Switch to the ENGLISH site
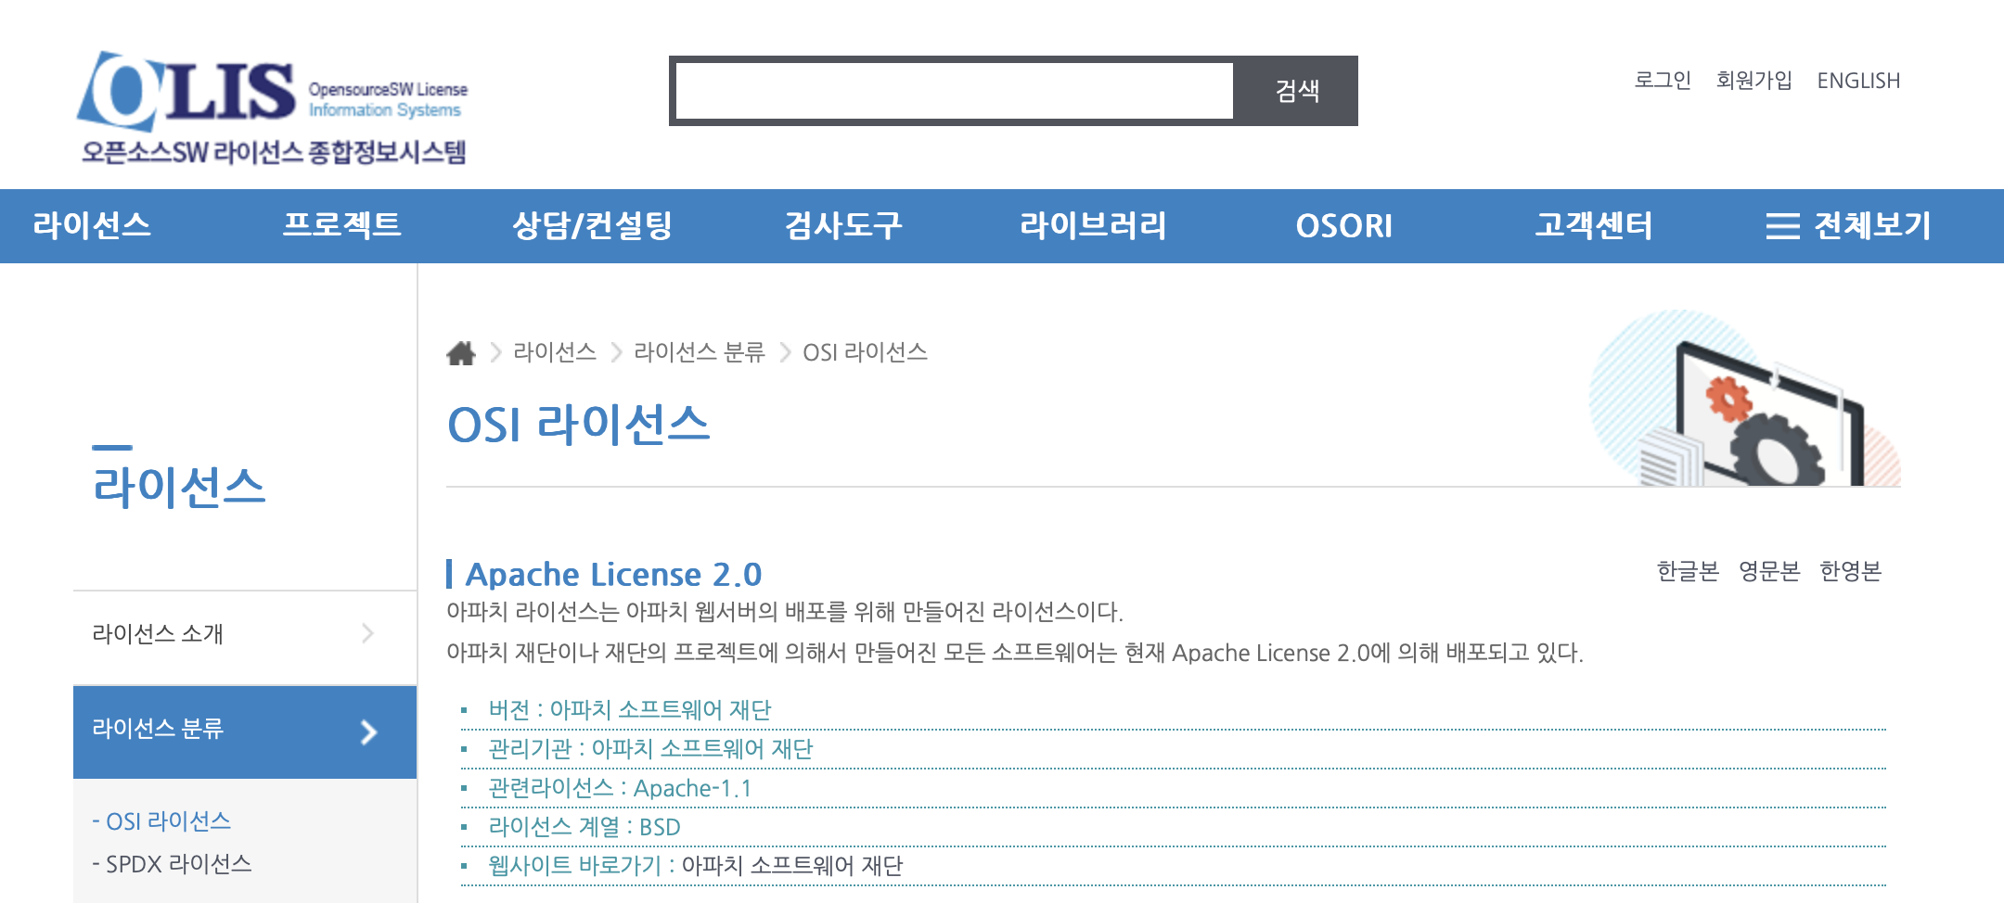Viewport: 2004px width, 903px height. click(1858, 81)
